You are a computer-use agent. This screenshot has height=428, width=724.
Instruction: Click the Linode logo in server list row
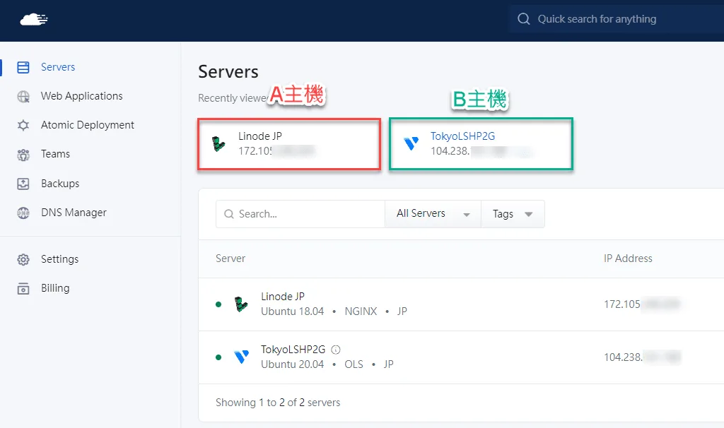[x=241, y=304]
